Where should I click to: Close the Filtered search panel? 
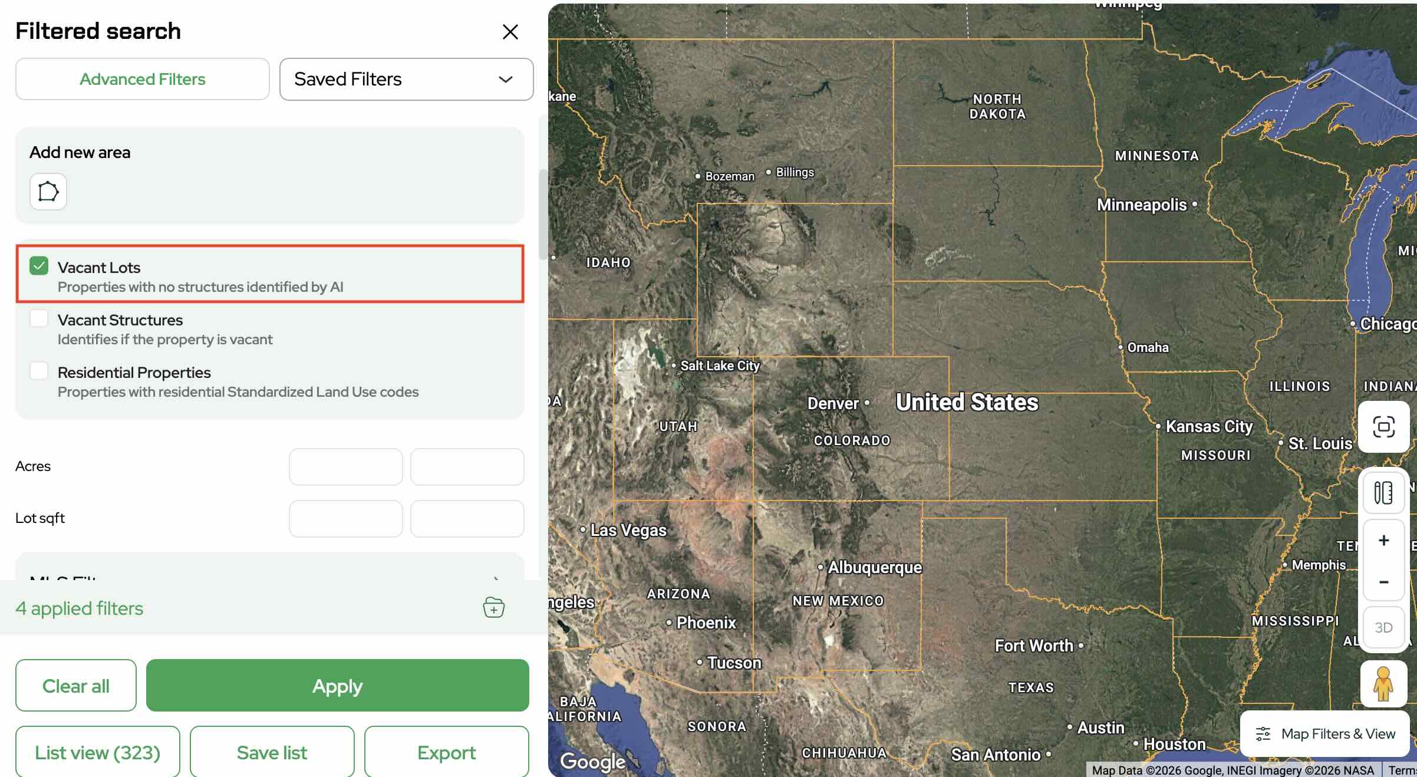pos(510,32)
